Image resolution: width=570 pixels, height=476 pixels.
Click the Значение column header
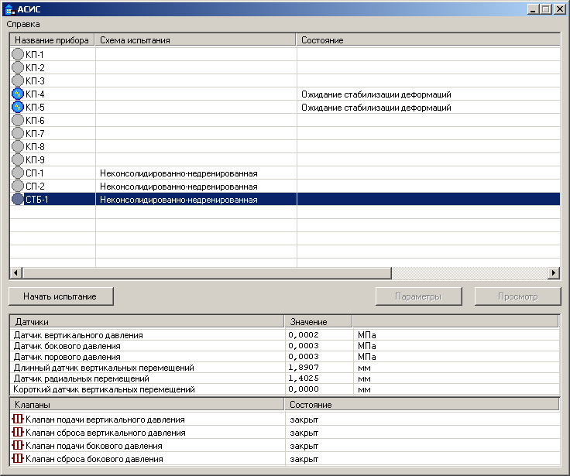[318, 321]
